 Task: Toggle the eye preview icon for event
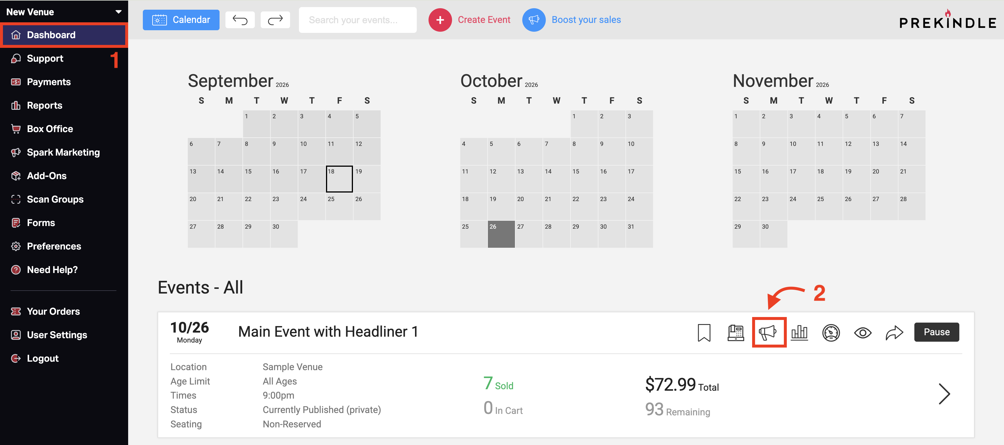tap(863, 333)
